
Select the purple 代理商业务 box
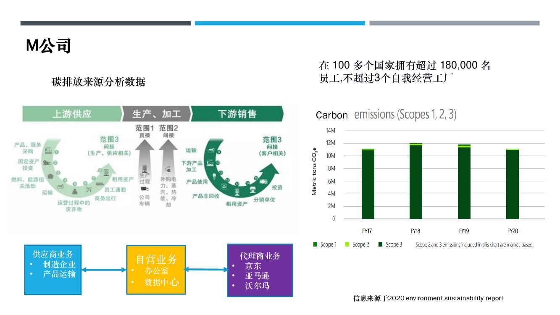pos(260,270)
